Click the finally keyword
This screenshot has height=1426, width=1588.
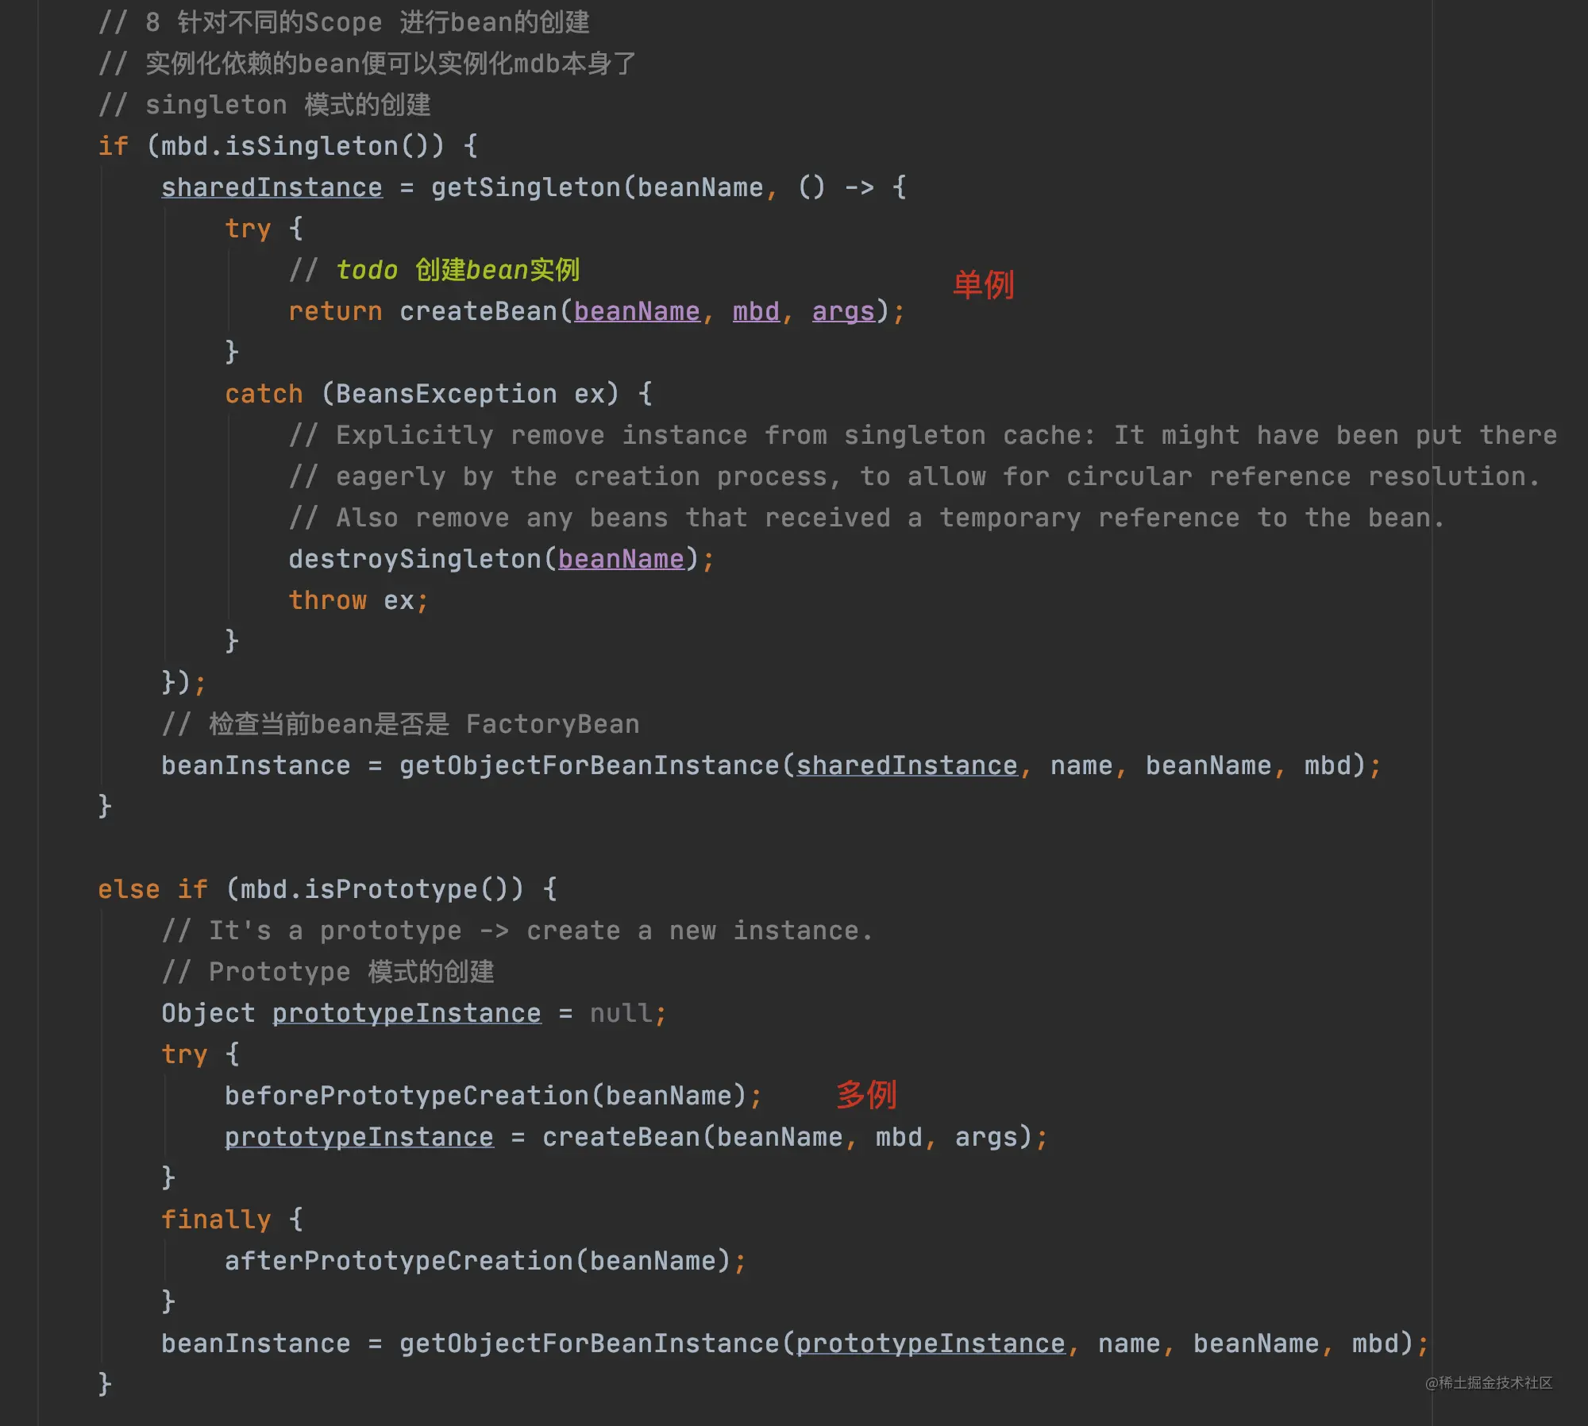(x=216, y=1220)
